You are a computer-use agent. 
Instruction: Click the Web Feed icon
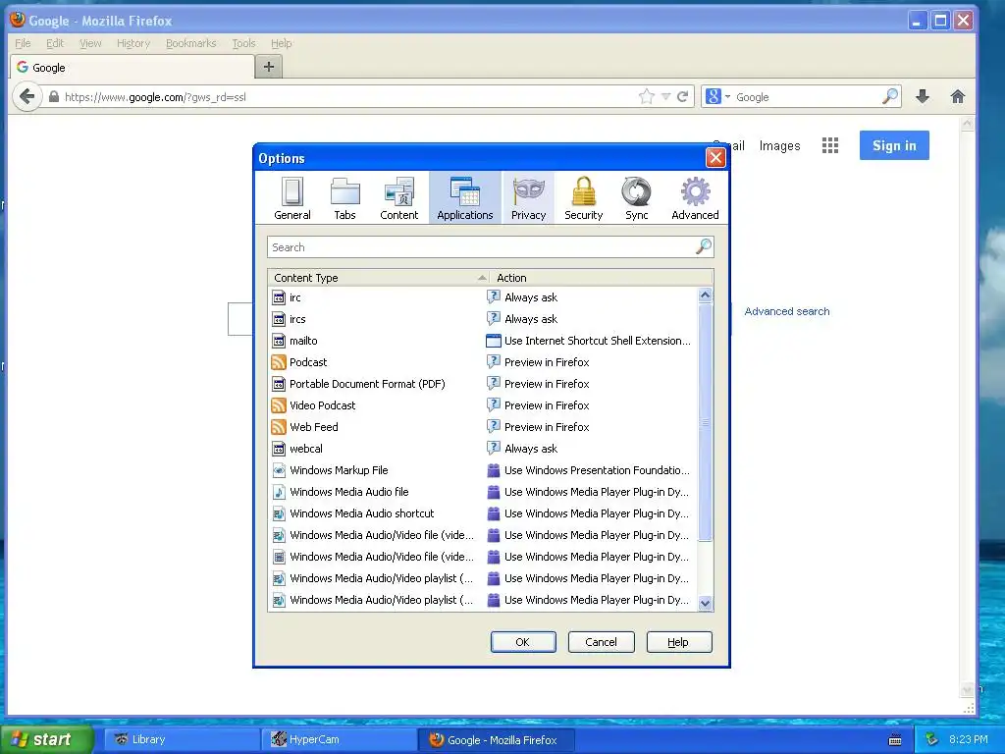pyautogui.click(x=278, y=427)
